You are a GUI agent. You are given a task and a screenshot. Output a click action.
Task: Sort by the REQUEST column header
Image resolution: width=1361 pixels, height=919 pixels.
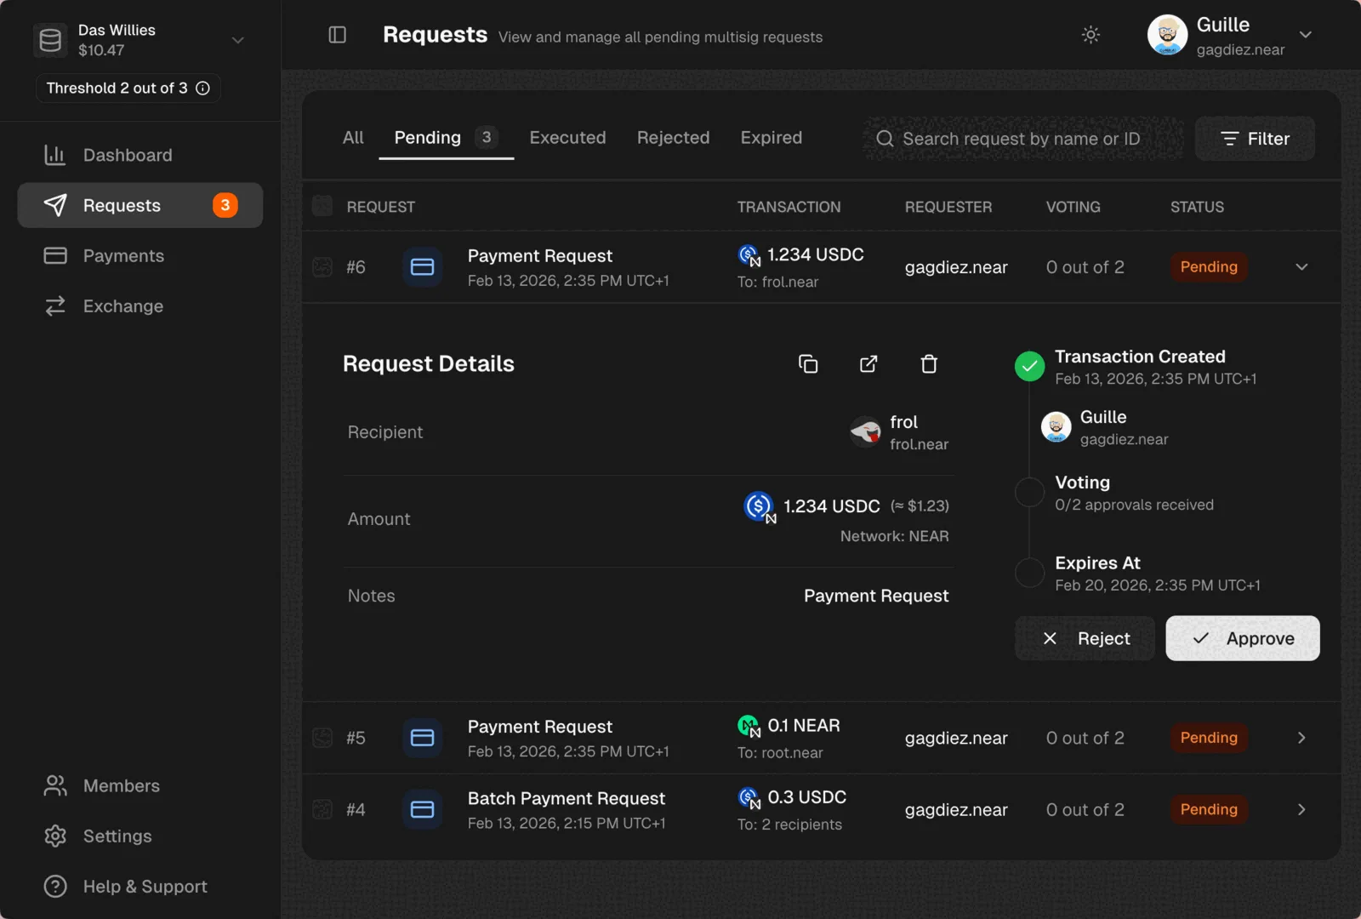click(380, 207)
